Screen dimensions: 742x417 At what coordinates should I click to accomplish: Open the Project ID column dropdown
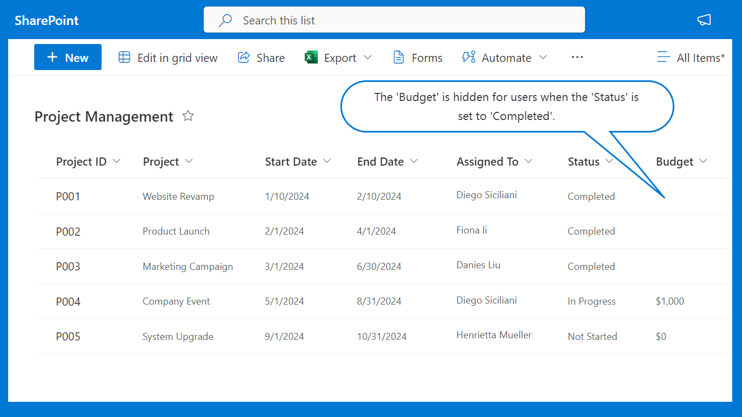coord(116,161)
